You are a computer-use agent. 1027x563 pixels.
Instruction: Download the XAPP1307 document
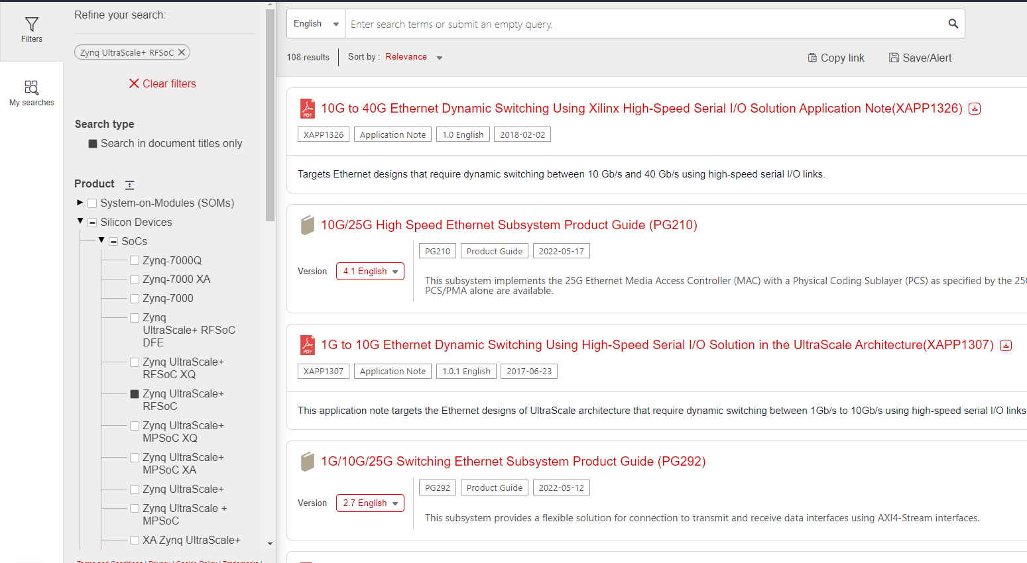[x=1006, y=344]
